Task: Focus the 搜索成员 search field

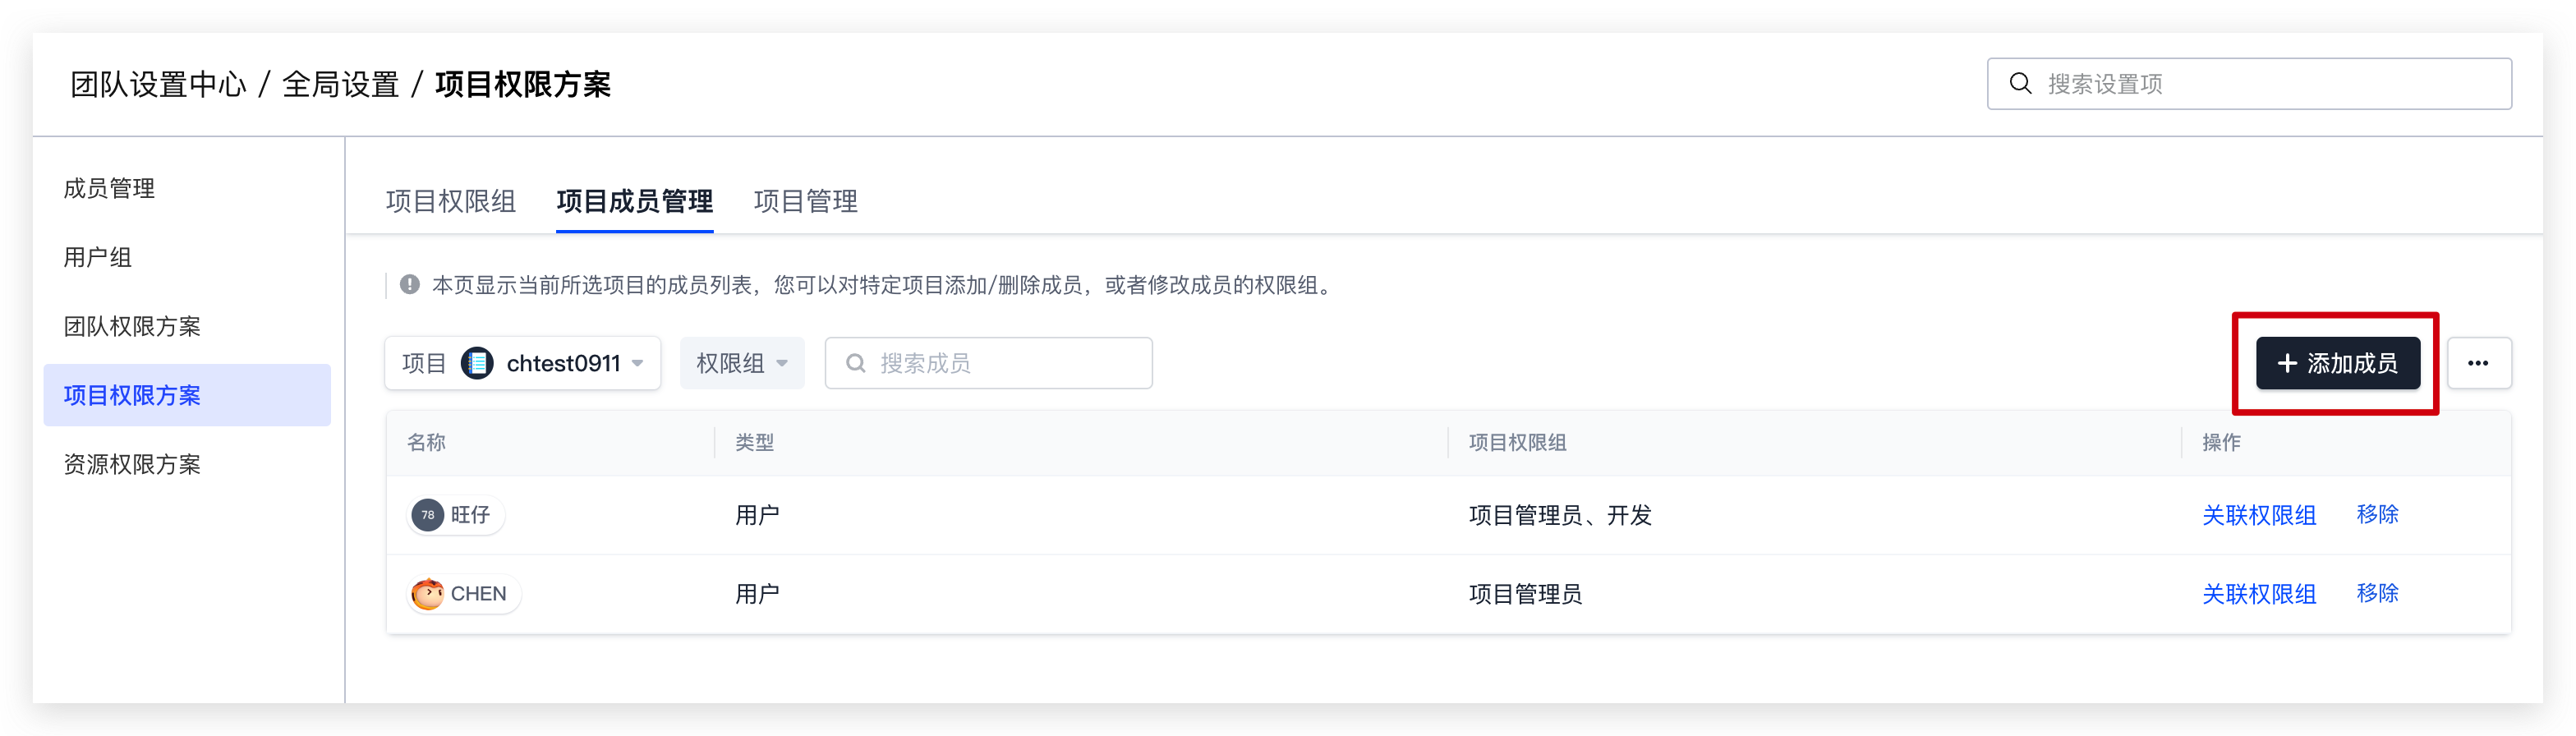Action: pos(988,363)
